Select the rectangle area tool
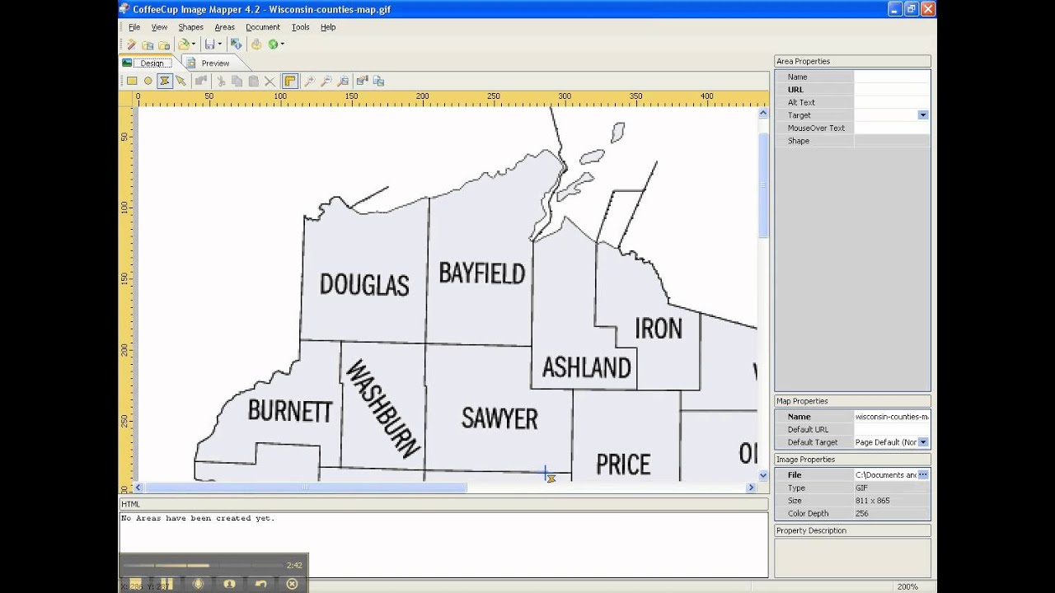The width and height of the screenshot is (1055, 593). [x=131, y=81]
